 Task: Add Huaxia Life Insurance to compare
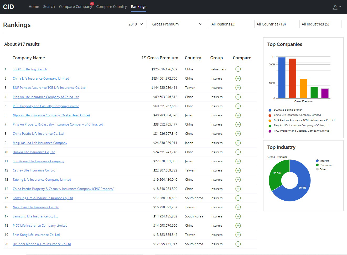[x=238, y=152]
